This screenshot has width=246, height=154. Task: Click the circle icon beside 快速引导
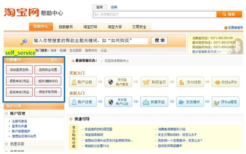(x=71, y=119)
